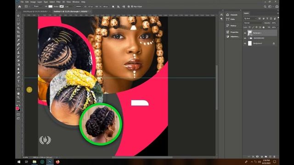Screen dimensions: 294x165
Task: Select the Move tool
Action: click(18, 16)
